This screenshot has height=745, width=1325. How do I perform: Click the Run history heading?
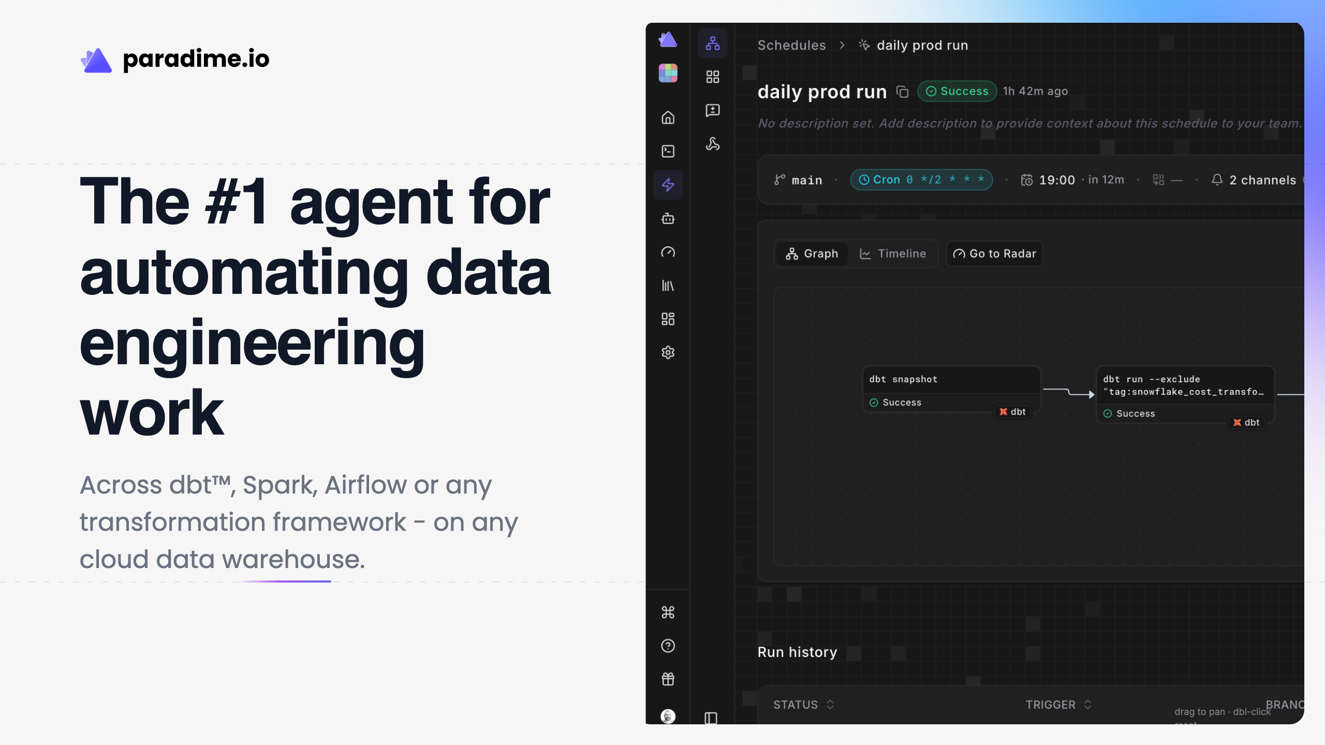coord(797,652)
